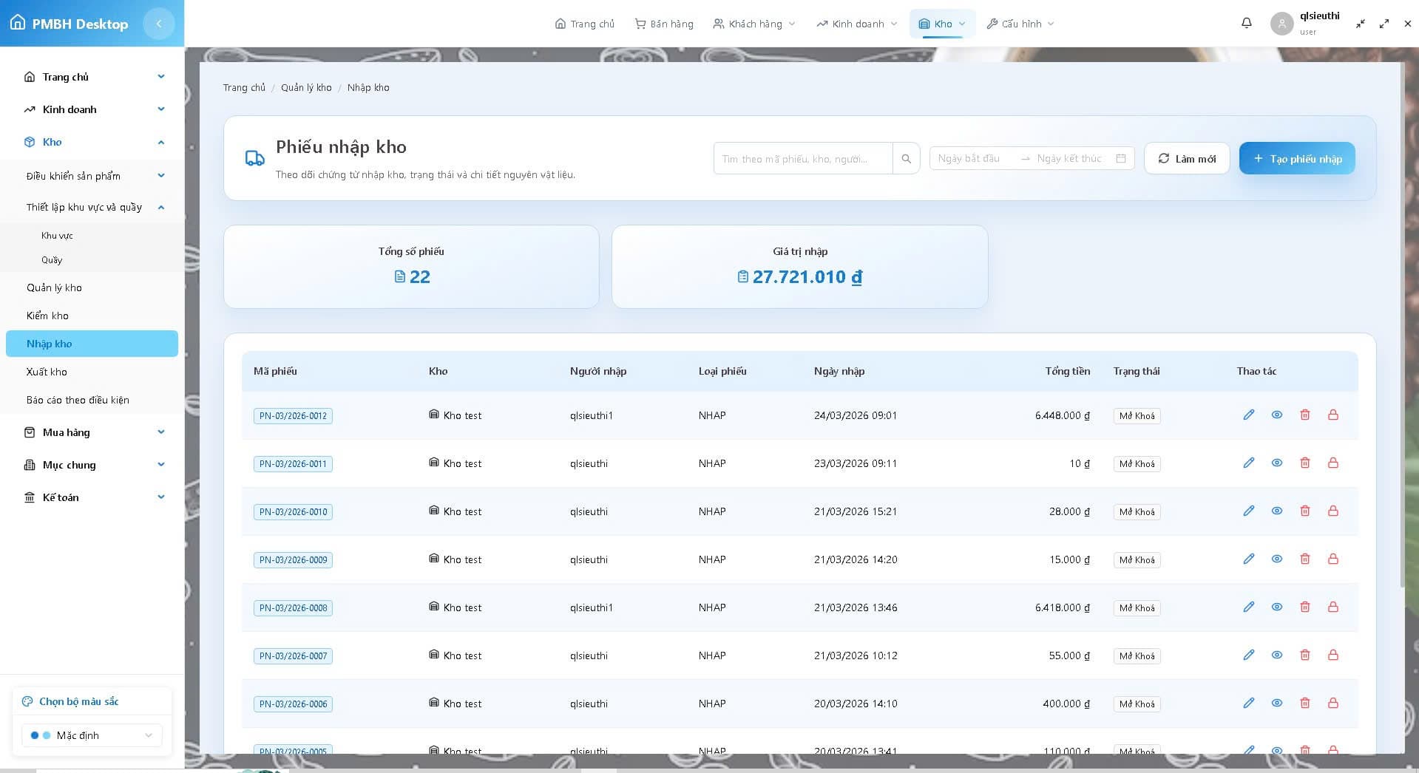Viewport: 1419px width, 773px height.
Task: Open the Kho navigation menu
Action: (x=941, y=23)
